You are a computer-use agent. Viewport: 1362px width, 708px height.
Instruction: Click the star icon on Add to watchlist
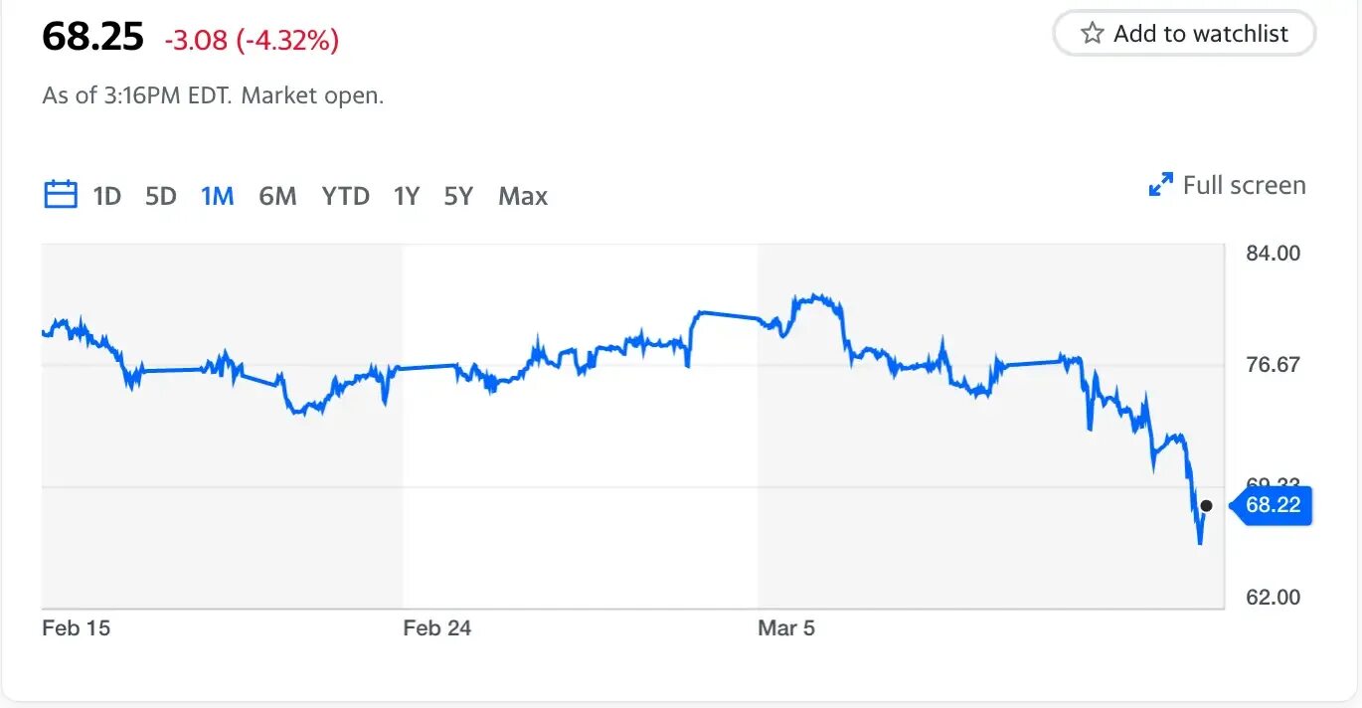click(1092, 34)
